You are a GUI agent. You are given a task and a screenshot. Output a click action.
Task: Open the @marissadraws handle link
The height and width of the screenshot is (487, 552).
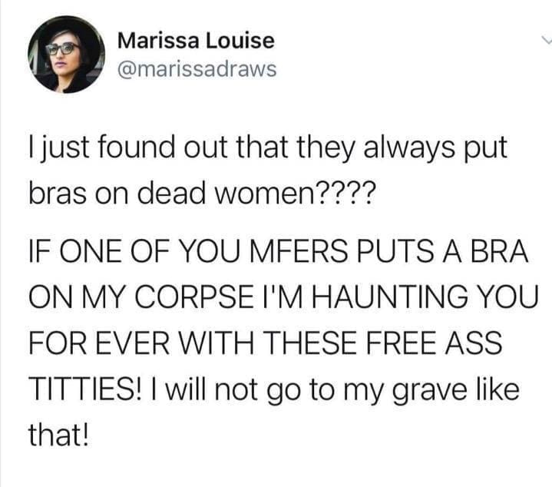pyautogui.click(x=197, y=69)
